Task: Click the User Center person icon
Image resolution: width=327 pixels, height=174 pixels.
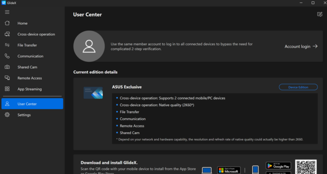Action: [7, 104]
